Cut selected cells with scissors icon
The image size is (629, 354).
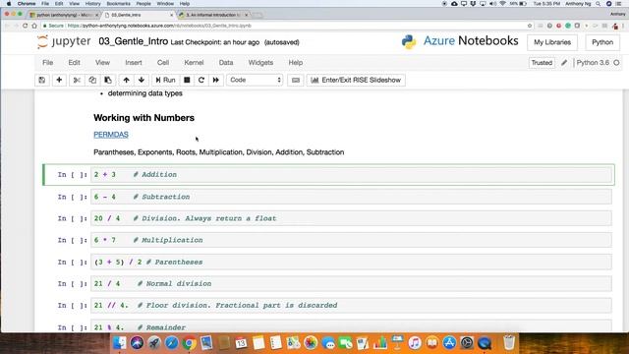point(77,80)
